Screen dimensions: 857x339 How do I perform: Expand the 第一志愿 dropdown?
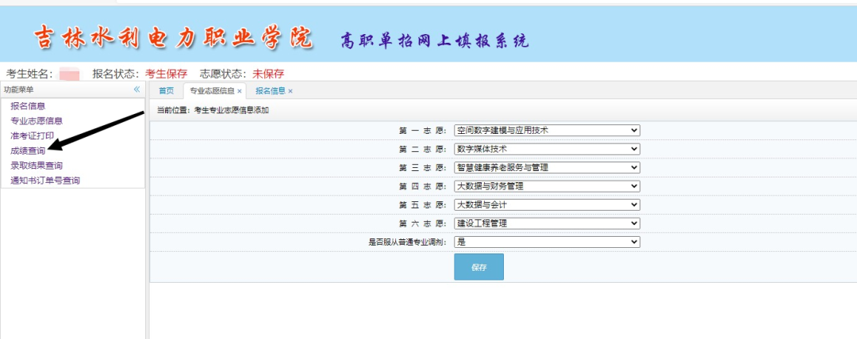click(x=546, y=130)
